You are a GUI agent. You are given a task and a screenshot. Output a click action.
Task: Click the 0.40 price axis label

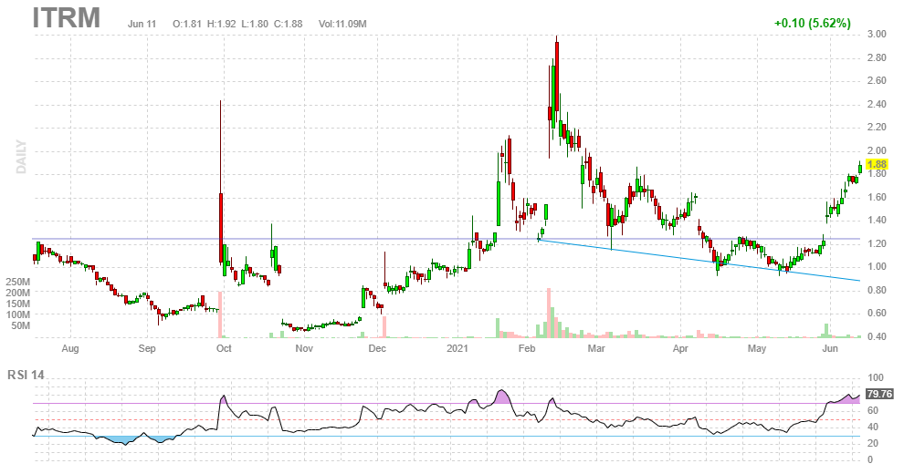(x=877, y=336)
